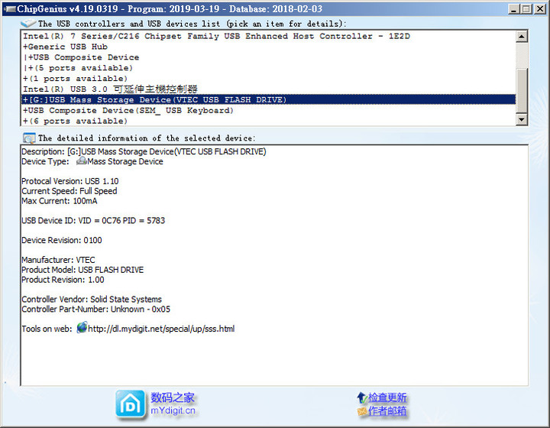Minimize the ChipGenius window

pyautogui.click(x=514, y=9)
